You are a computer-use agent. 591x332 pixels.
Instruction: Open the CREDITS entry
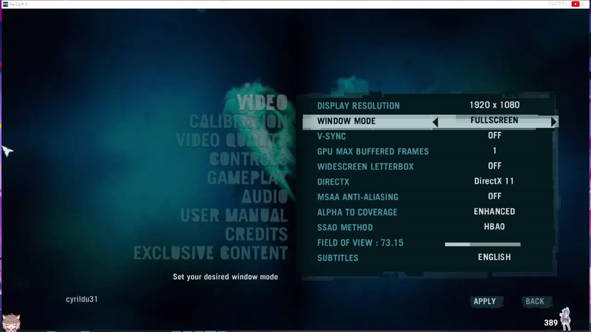[256, 234]
